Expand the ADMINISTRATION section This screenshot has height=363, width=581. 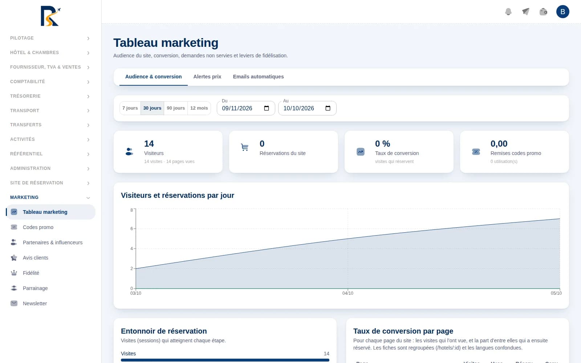click(50, 168)
